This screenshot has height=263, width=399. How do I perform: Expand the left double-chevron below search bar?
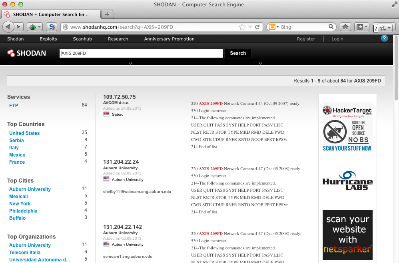tap(131, 63)
